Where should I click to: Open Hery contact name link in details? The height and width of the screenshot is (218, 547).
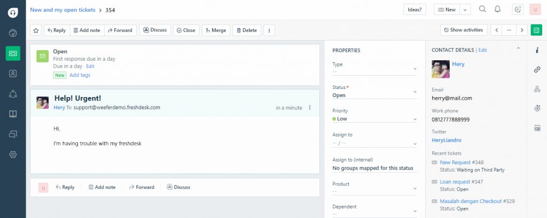(458, 64)
